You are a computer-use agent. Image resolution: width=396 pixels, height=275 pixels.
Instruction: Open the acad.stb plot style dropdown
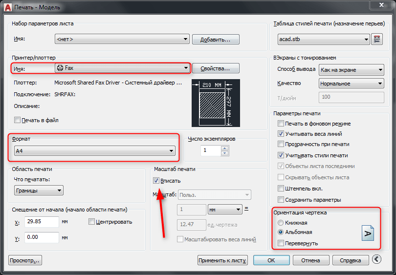click(324, 40)
